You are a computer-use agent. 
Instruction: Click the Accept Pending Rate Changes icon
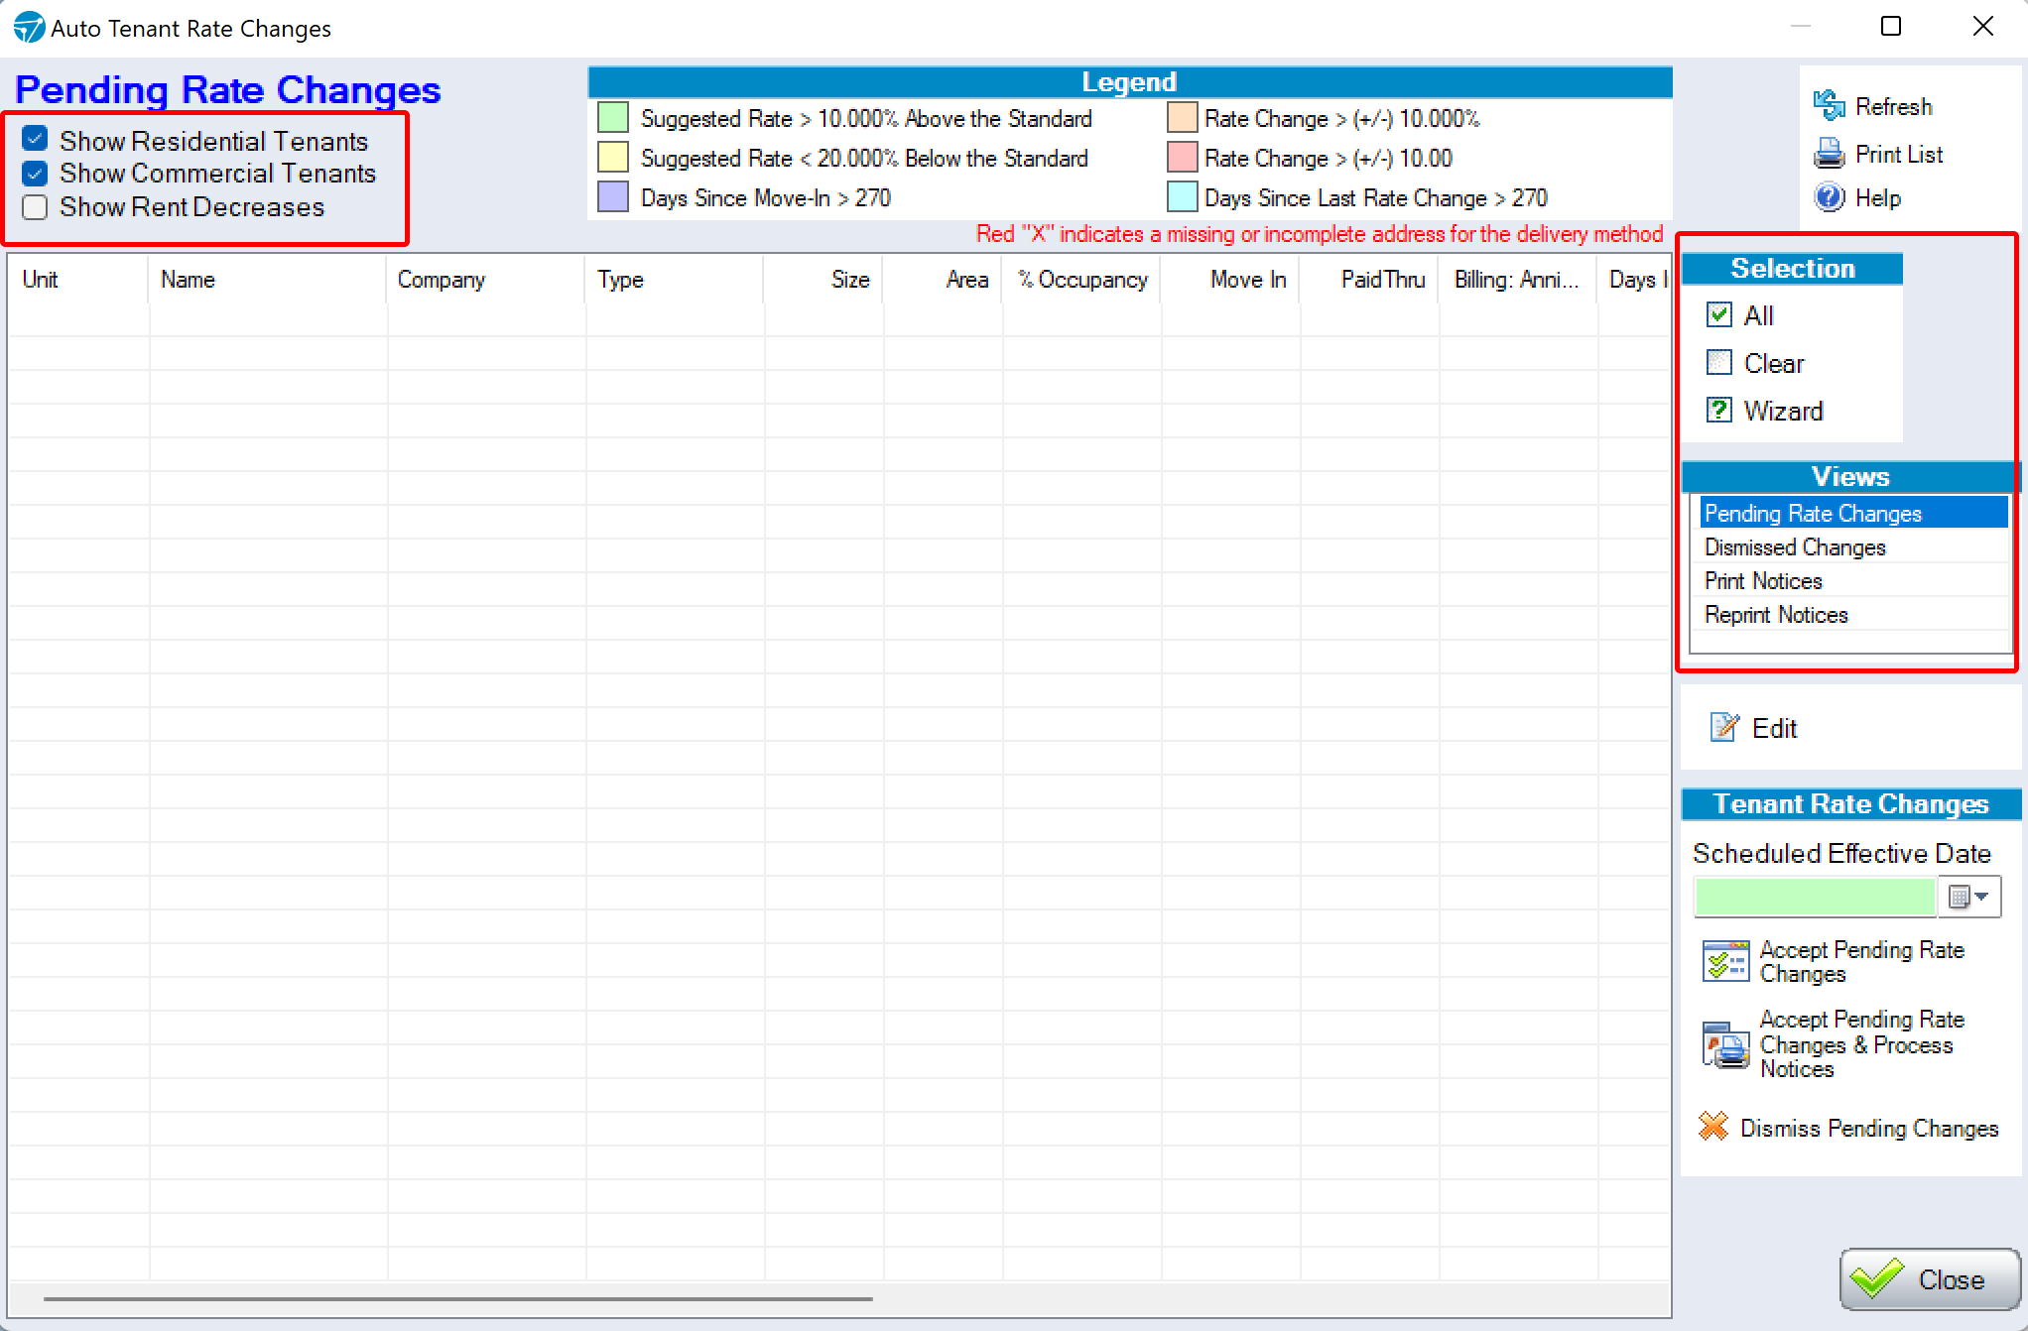click(x=1726, y=961)
